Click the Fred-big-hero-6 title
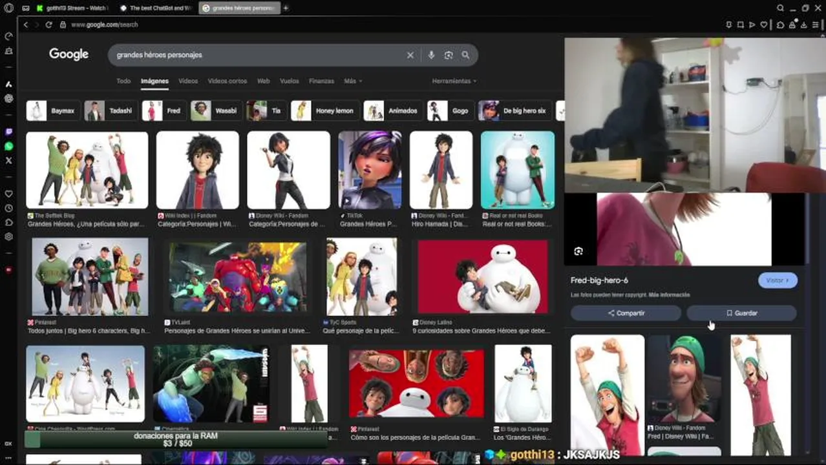Screen dimensions: 826x465 tap(599, 280)
